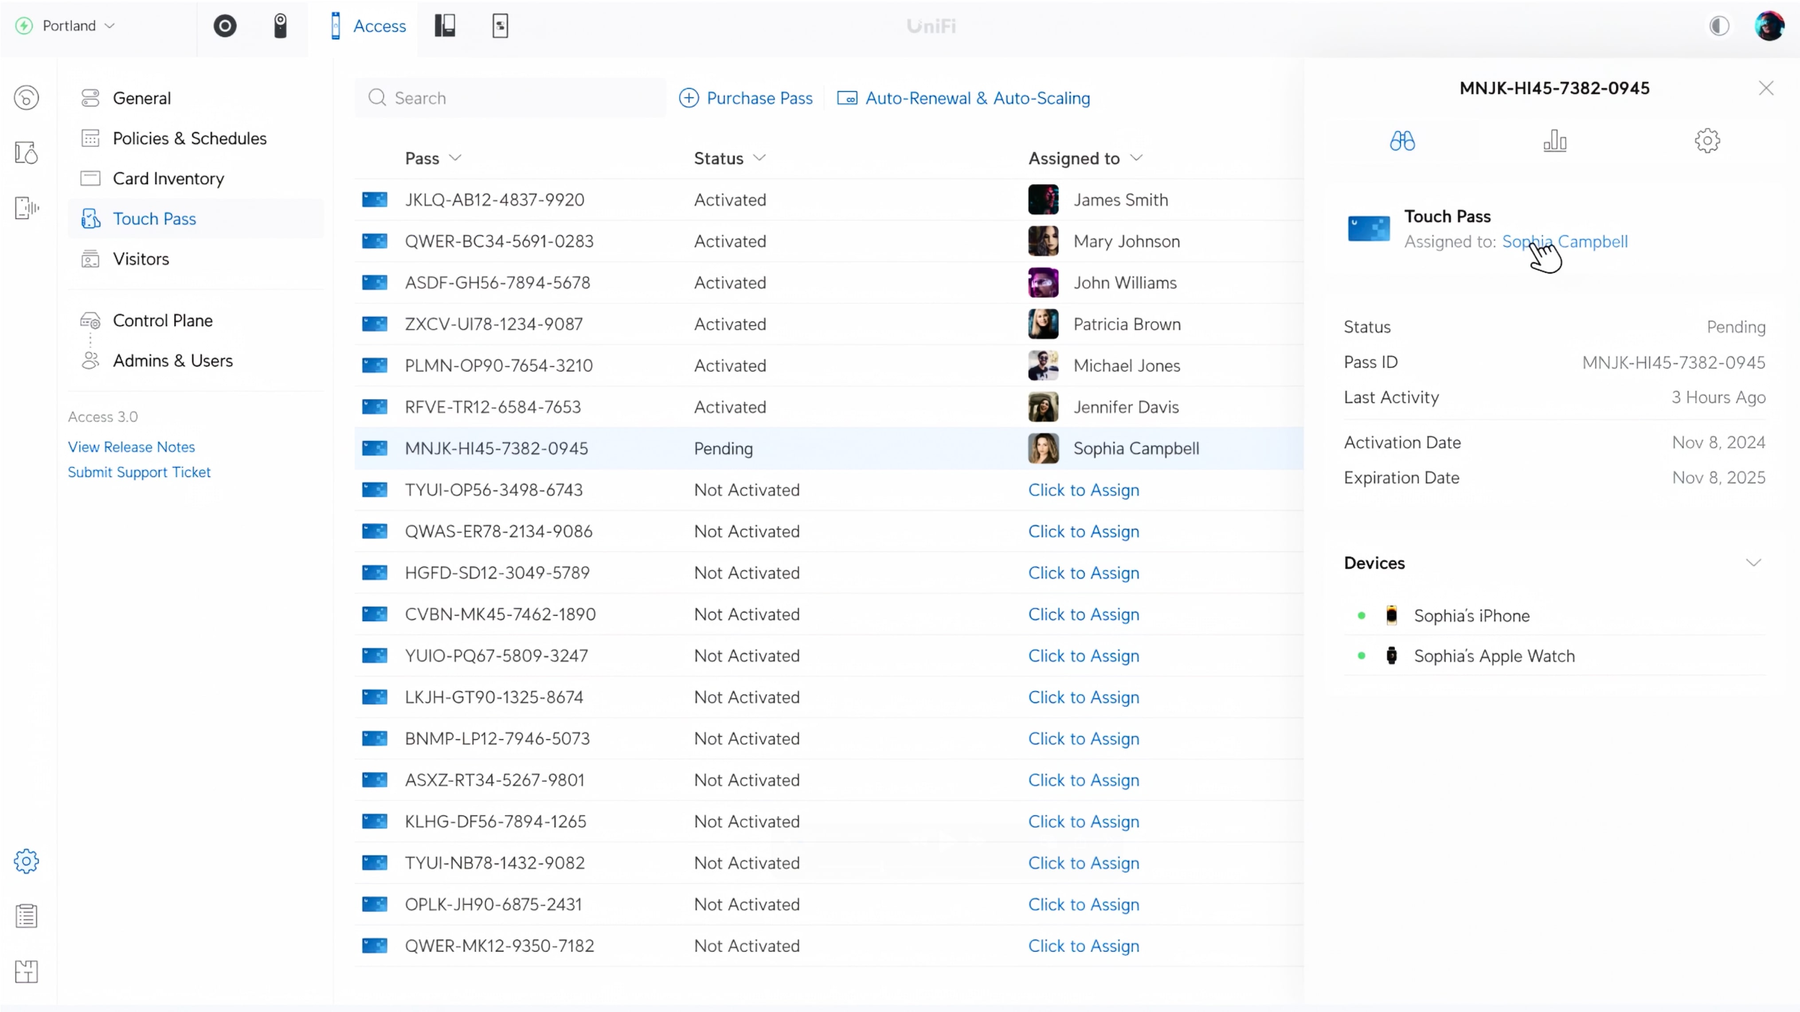Open the list log icon in left rail
The height and width of the screenshot is (1012, 1800).
[x=27, y=915]
